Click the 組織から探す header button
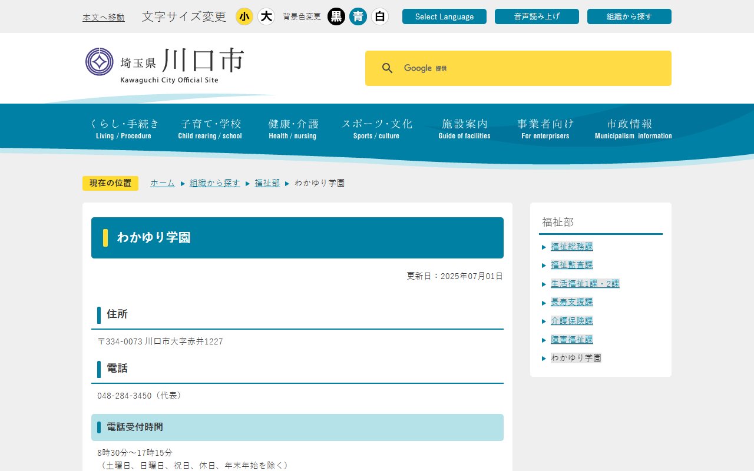754x471 pixels. click(629, 16)
